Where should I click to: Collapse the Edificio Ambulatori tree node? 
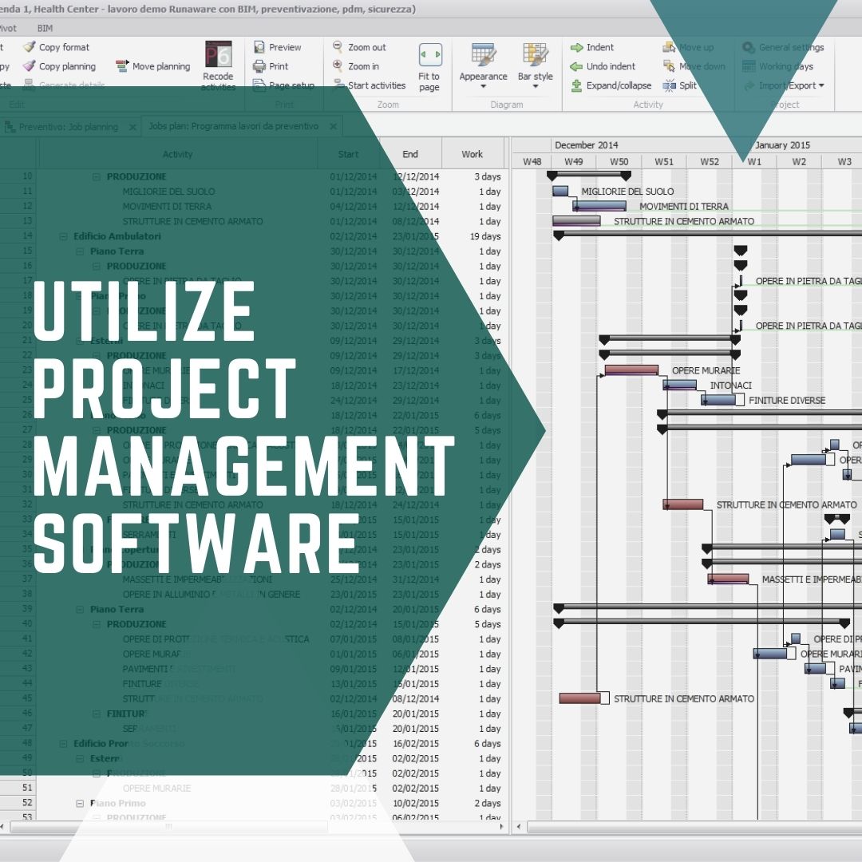coord(64,236)
